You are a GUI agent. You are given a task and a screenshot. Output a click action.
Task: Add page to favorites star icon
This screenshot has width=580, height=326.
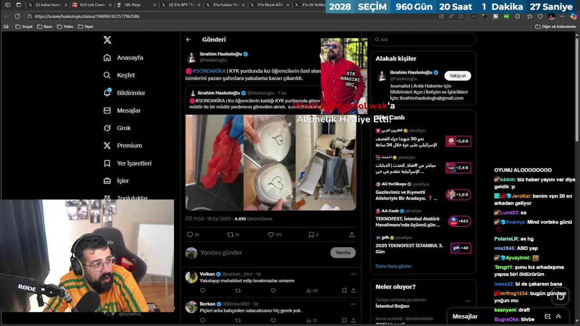pyautogui.click(x=461, y=16)
